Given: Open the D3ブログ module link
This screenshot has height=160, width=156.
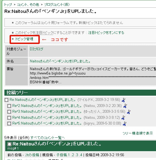Looking at the screenshot, I should pos(36,49).
